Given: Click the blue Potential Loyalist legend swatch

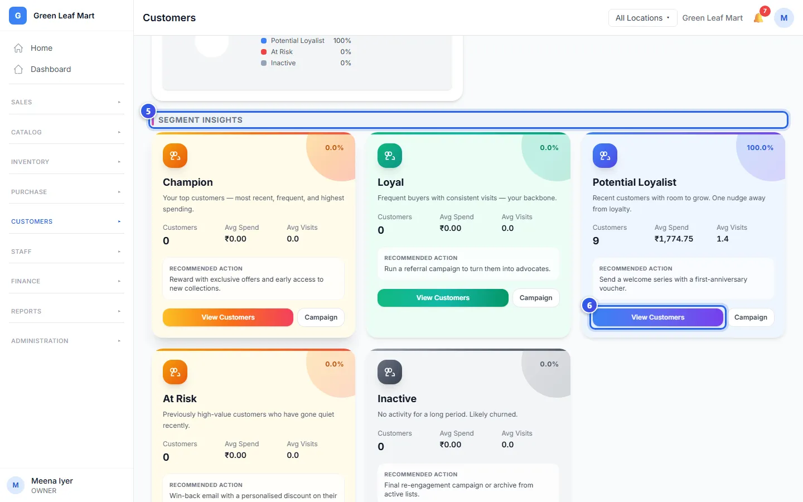Looking at the screenshot, I should [264, 41].
